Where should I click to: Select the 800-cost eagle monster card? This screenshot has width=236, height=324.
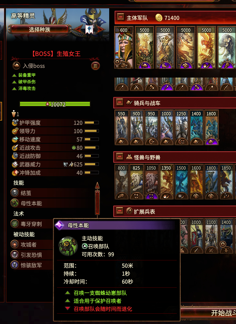[121, 182]
